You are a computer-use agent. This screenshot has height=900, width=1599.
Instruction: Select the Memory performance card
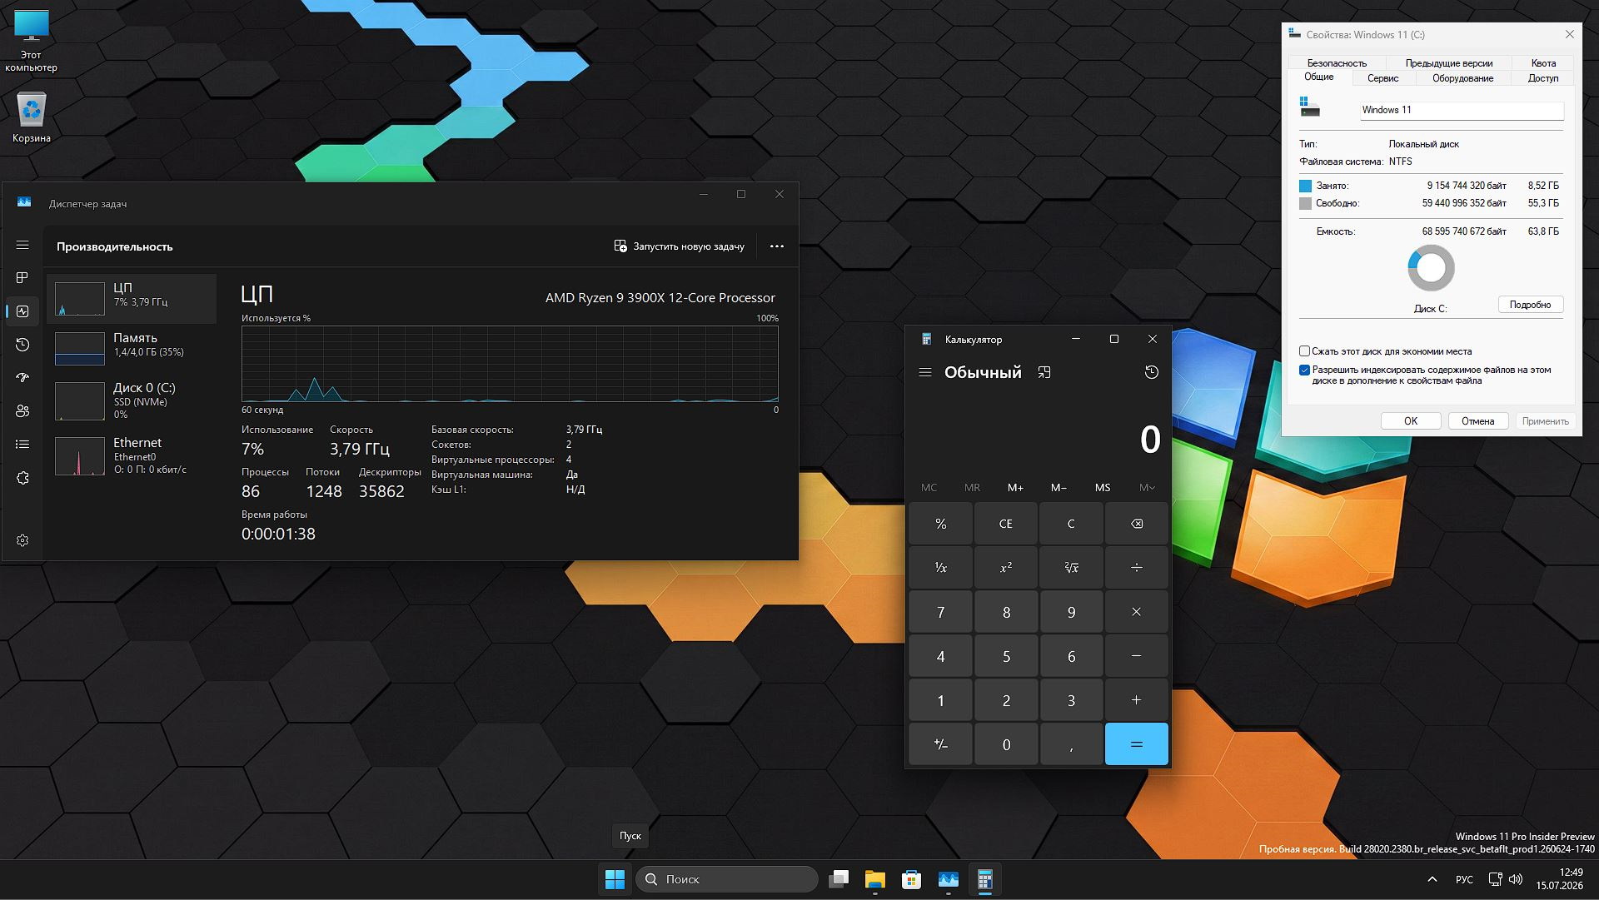(x=132, y=348)
